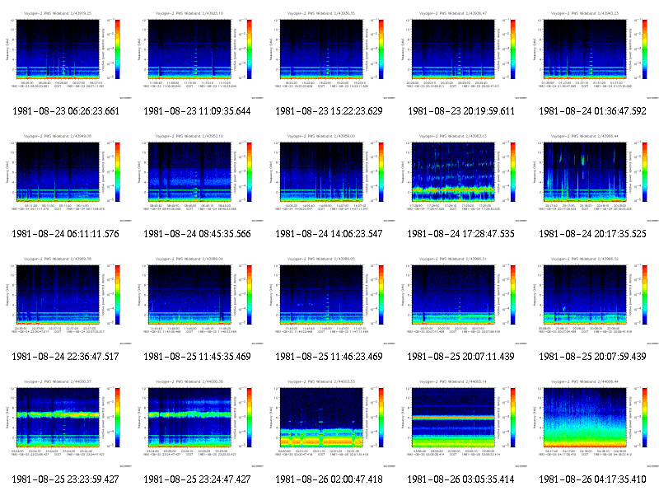Screen dimensions: 659x491
Task: Click caption text 1981-08-25 11:46:23.469
Action: 329,357
